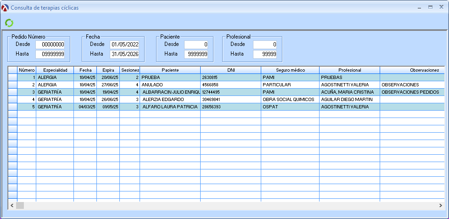Click AGUILAR DIEGO MARTIN cell
This screenshot has height=219, width=449.
pyautogui.click(x=350, y=99)
